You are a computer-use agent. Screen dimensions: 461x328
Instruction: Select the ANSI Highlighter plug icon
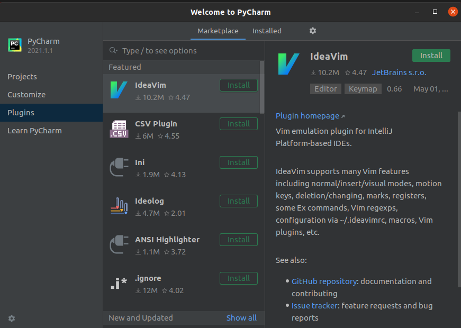point(119,244)
